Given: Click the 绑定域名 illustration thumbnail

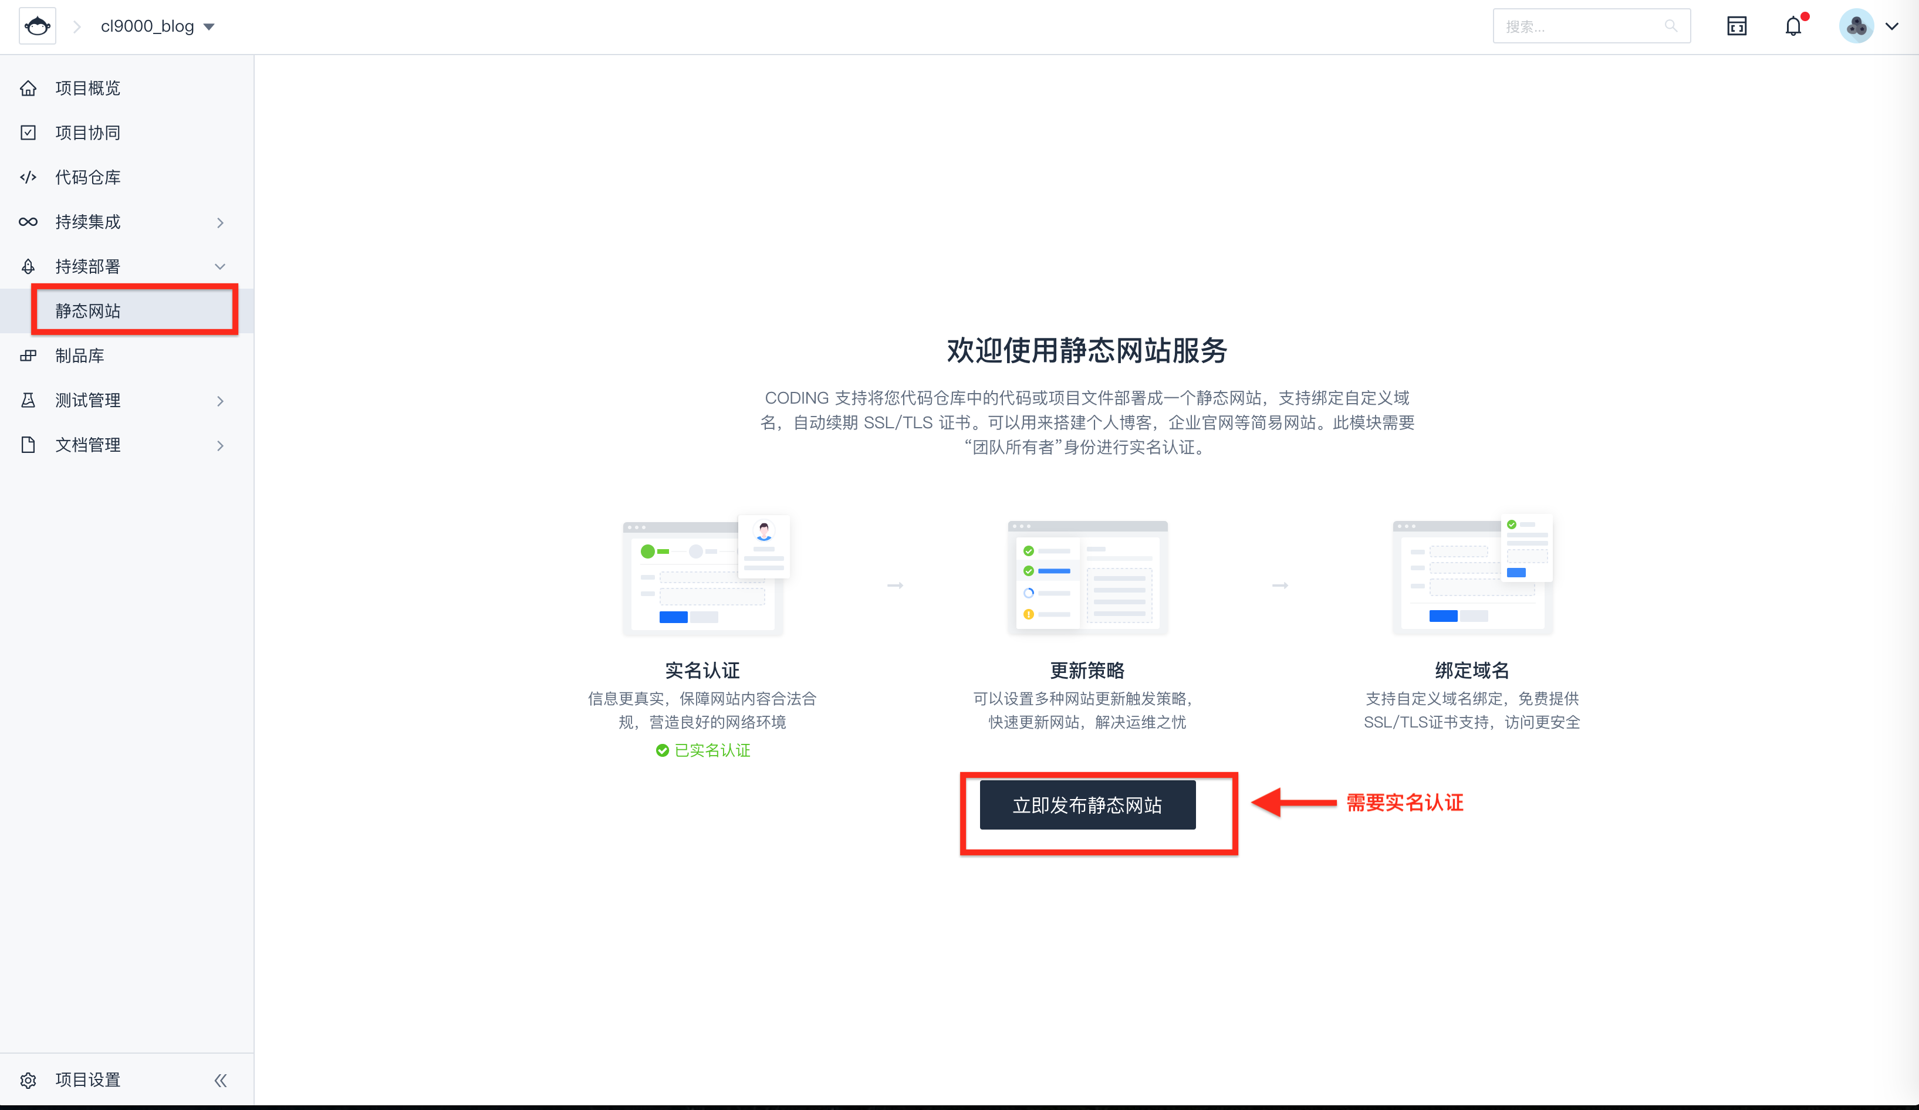Looking at the screenshot, I should coord(1472,575).
